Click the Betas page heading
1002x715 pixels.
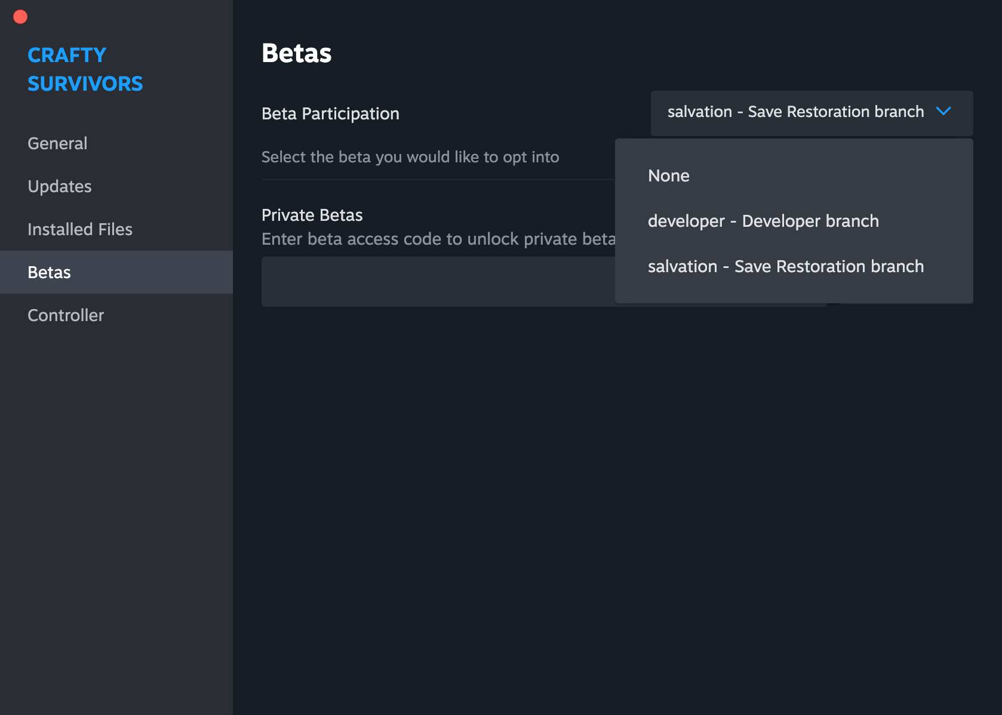[297, 53]
